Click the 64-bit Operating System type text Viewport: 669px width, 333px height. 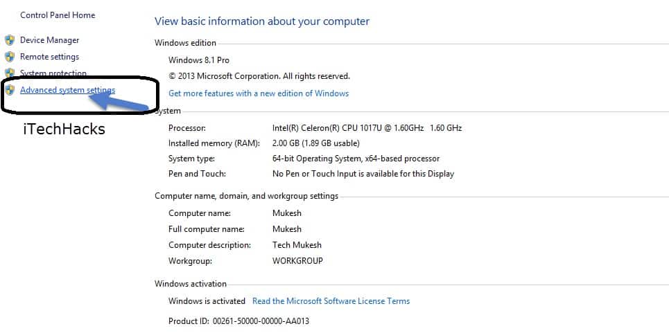356,159
